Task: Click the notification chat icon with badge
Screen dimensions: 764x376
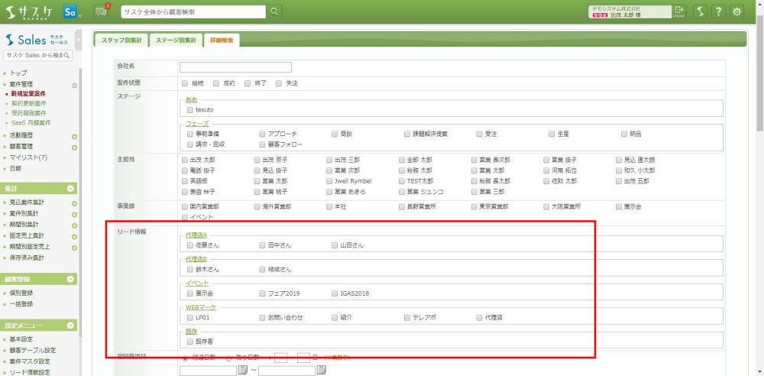Action: pos(102,11)
